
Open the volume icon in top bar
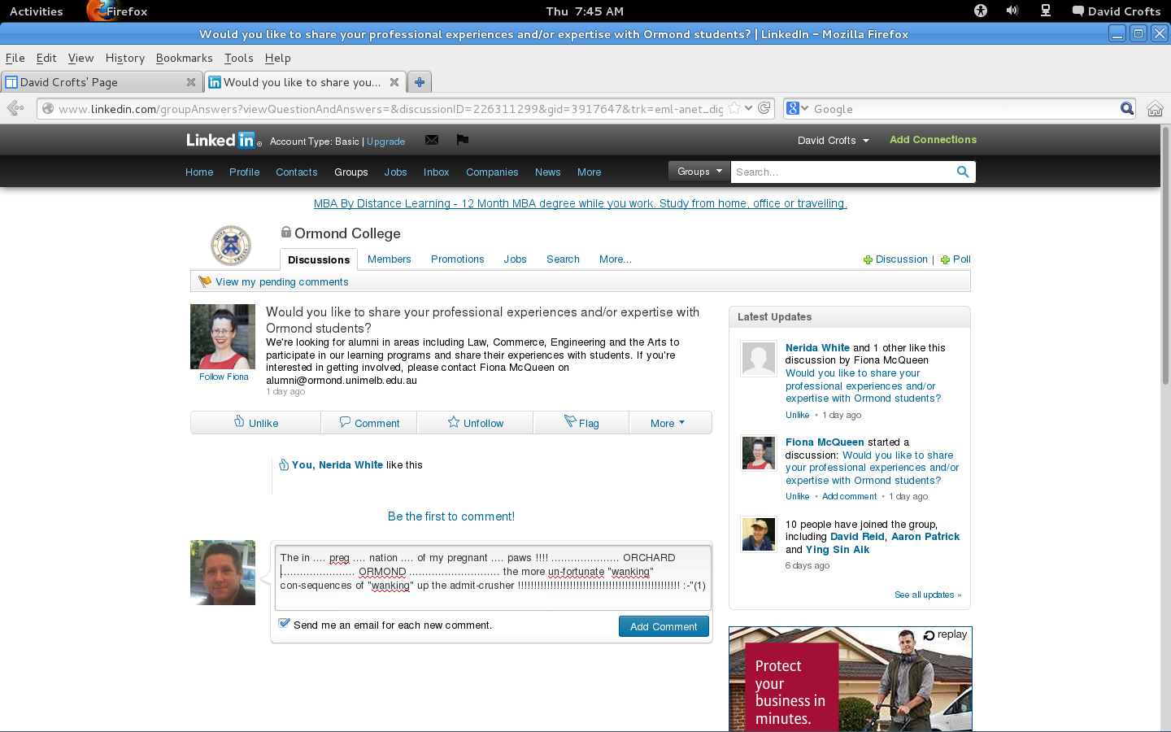pyautogui.click(x=1012, y=11)
